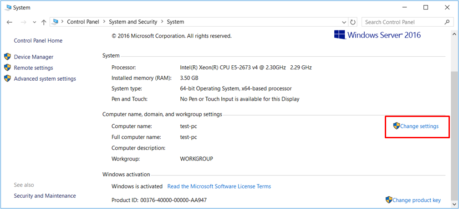Open Change product key link
This screenshot has width=459, height=209.
point(416,200)
